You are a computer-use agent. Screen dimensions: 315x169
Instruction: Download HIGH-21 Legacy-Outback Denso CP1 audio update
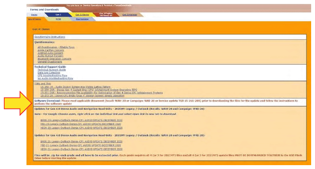(81, 149)
